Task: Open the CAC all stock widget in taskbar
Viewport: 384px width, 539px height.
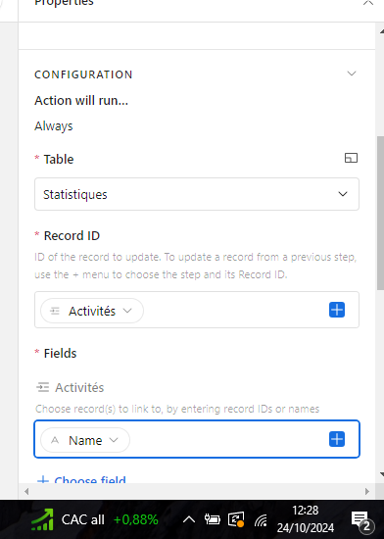Action: [94, 519]
